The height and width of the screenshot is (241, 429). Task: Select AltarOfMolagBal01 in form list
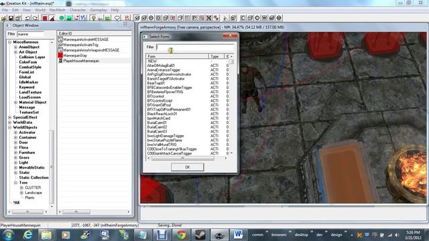(161, 66)
